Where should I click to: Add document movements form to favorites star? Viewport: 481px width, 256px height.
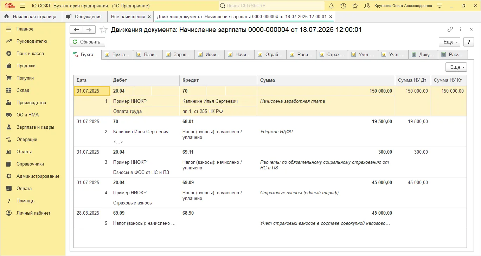pyautogui.click(x=103, y=30)
